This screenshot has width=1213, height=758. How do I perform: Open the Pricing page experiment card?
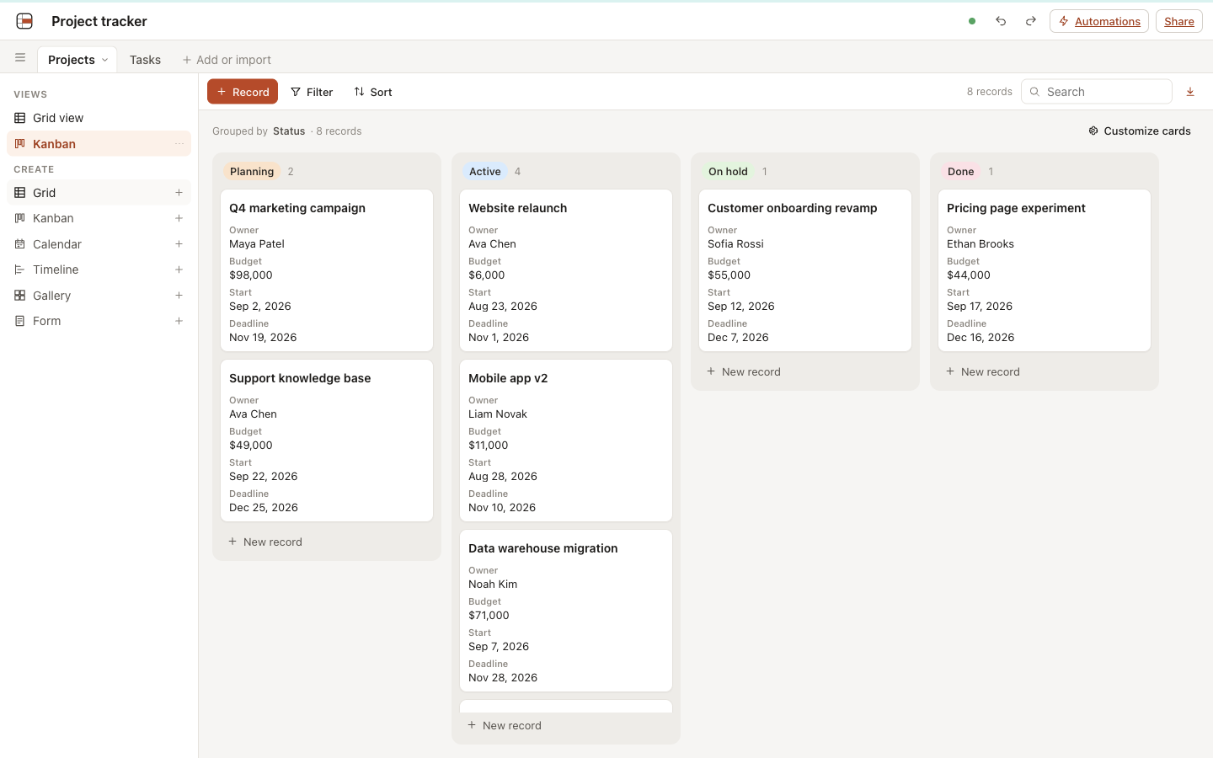click(x=1045, y=270)
